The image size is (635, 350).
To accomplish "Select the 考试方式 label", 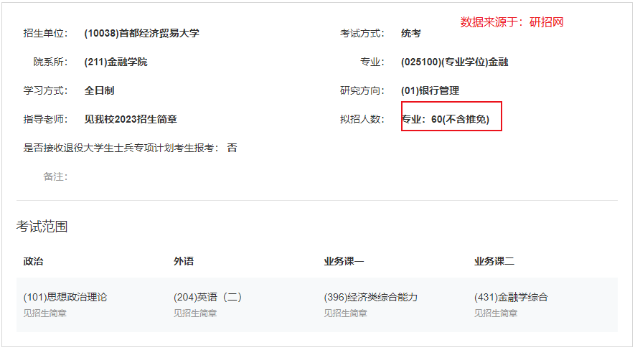I will [362, 33].
